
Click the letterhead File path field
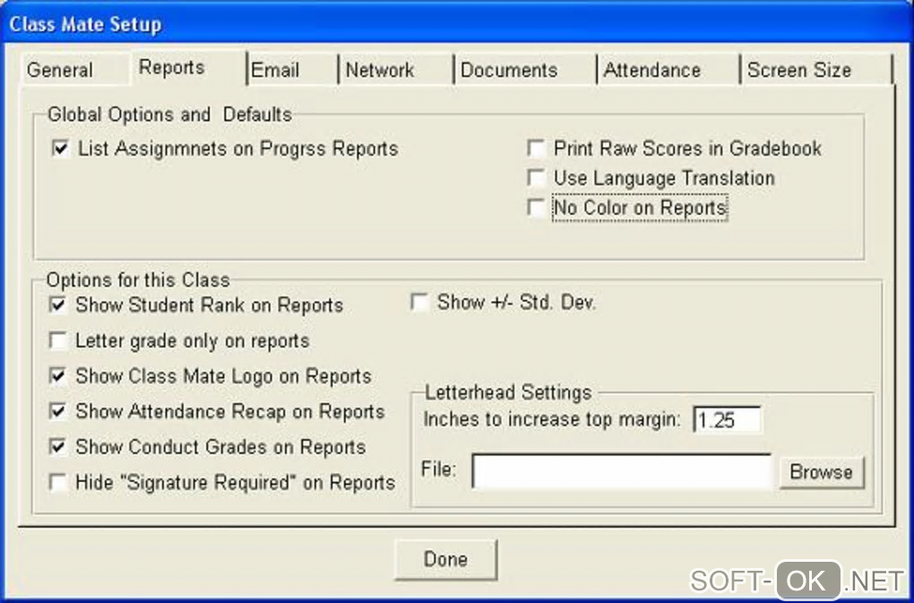(x=621, y=471)
